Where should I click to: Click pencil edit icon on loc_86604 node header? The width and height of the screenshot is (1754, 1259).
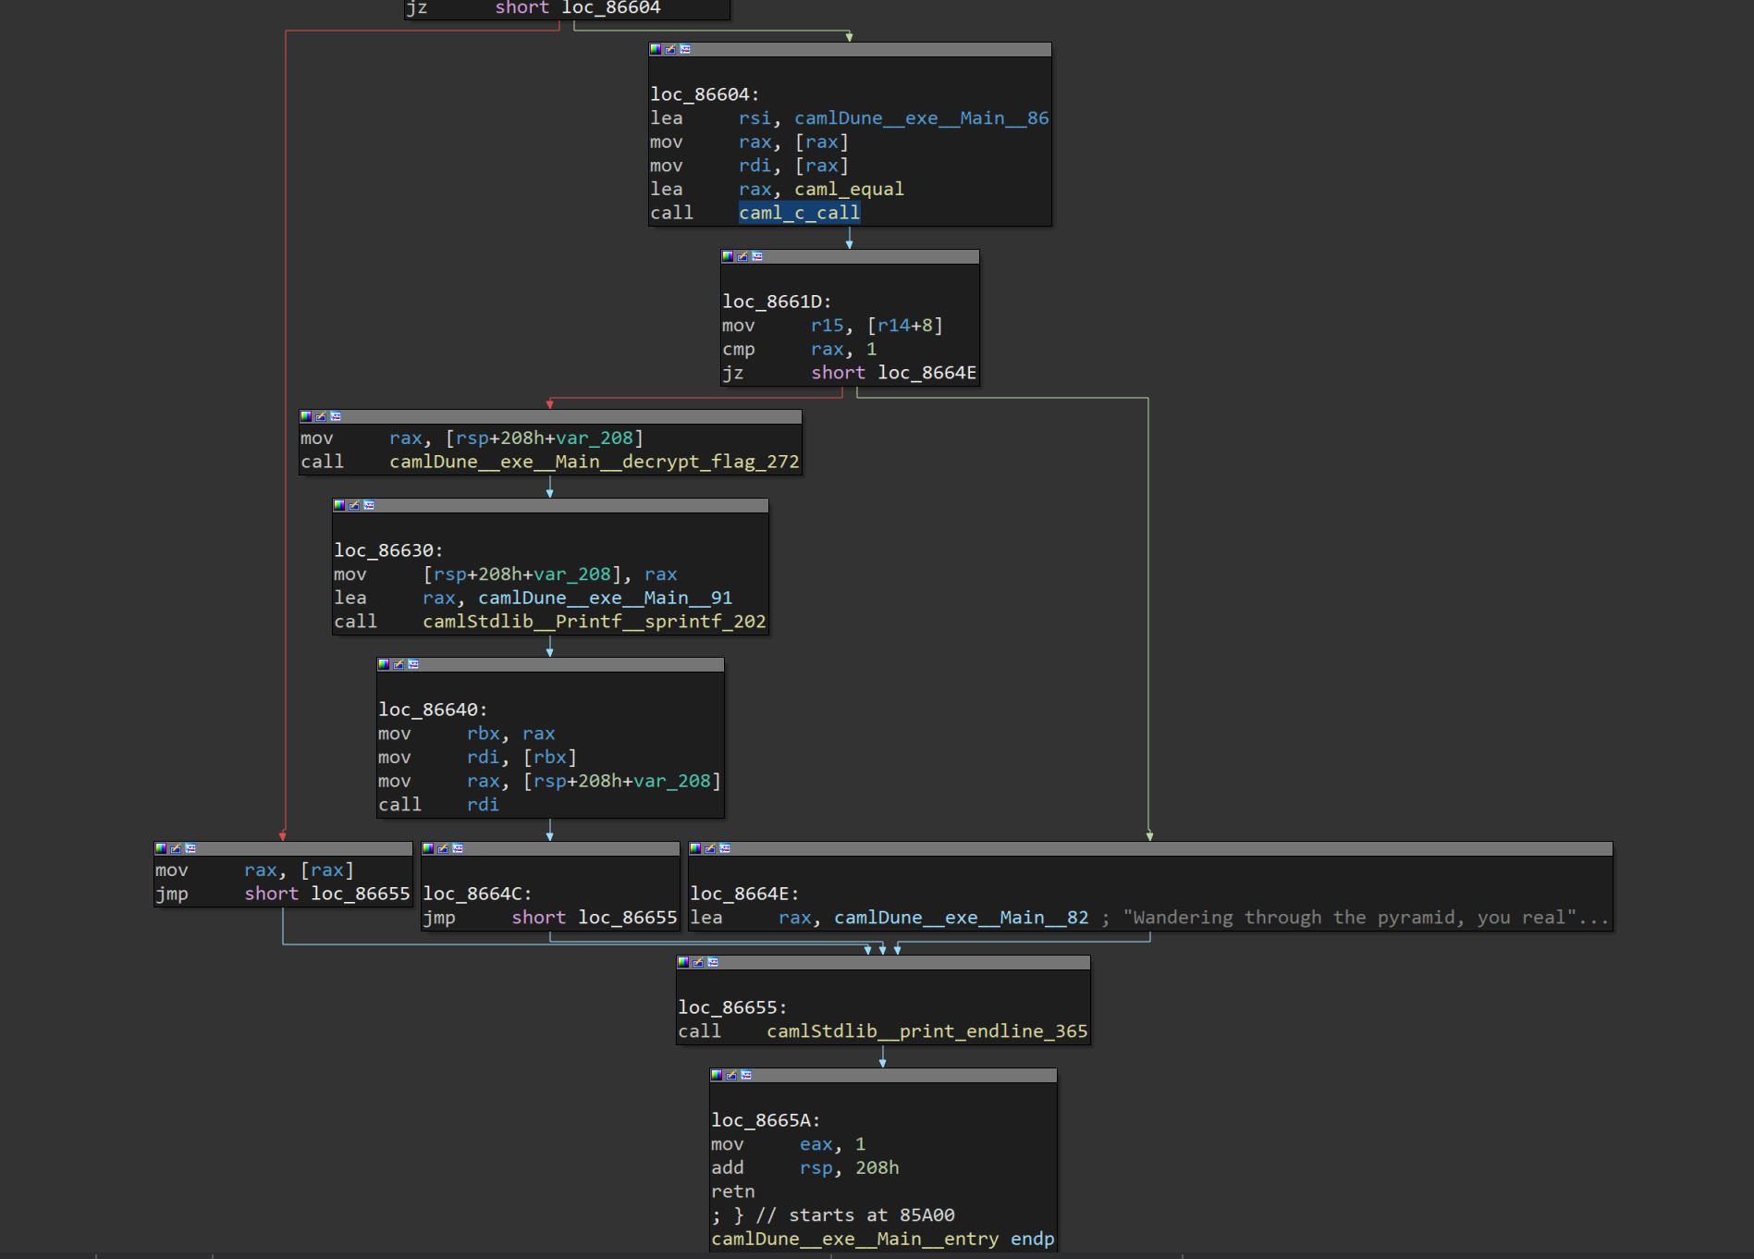[670, 49]
